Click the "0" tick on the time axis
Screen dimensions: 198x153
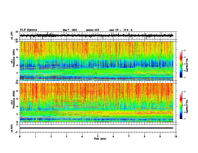pos(20,136)
